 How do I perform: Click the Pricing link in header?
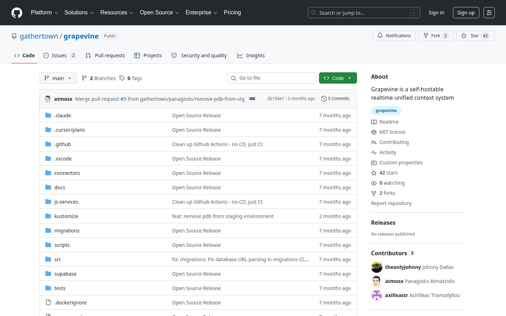point(232,13)
